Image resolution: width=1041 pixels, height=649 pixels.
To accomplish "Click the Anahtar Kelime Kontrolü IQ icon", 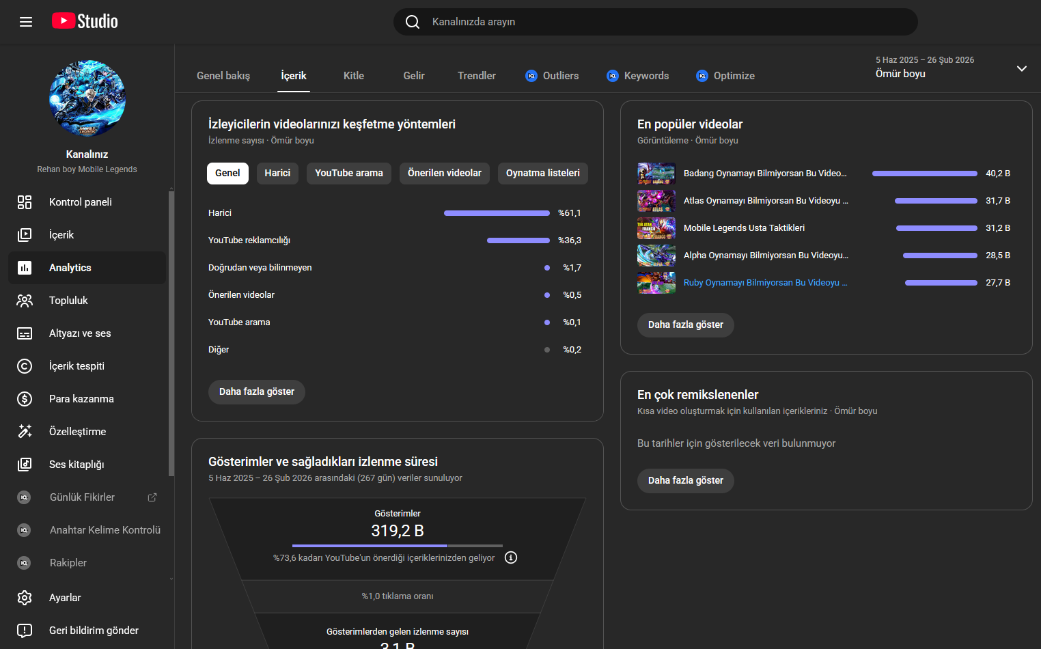I will point(24,530).
